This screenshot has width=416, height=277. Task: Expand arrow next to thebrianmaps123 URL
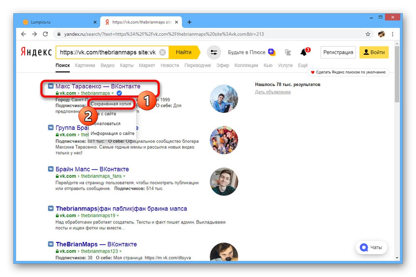[x=121, y=251]
